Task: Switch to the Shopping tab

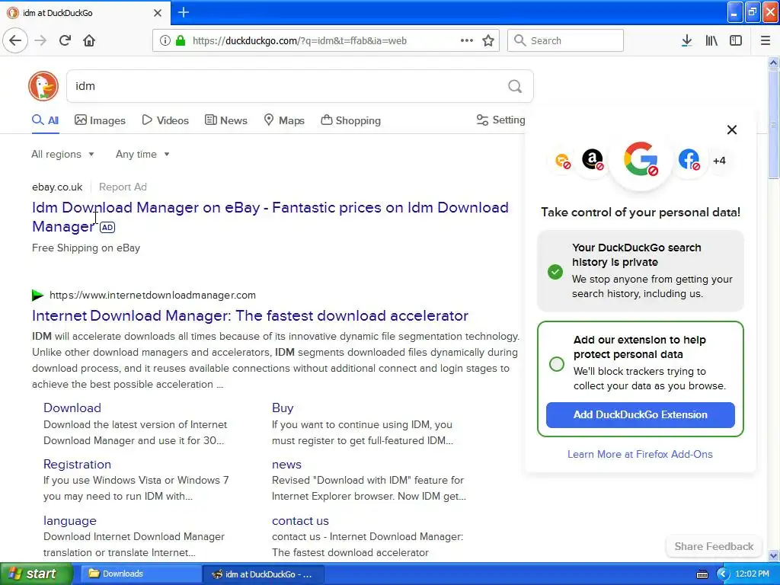Action: coord(350,120)
